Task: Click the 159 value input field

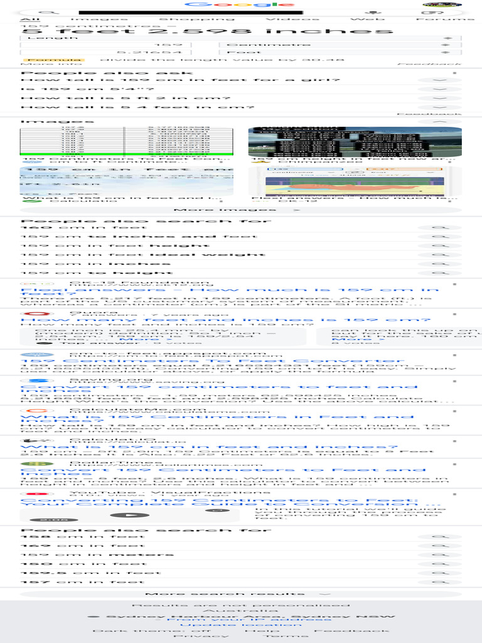Action: point(105,45)
